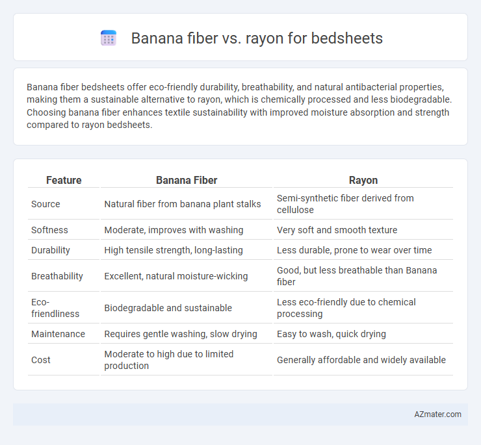The image size is (481, 445).
Task: Click the 'Rayon' column header
Action: pyautogui.click(x=363, y=181)
